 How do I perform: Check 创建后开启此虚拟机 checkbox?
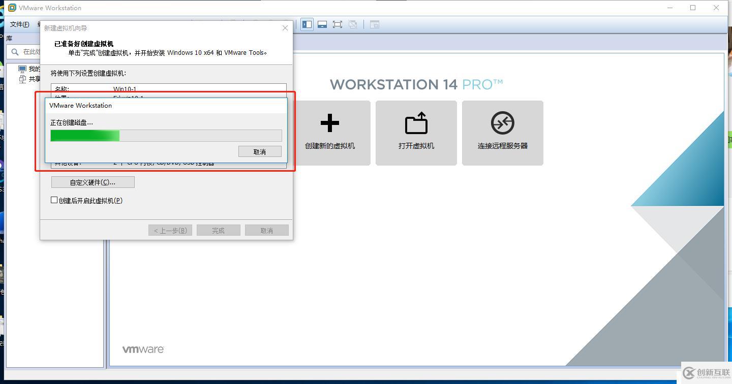(x=54, y=200)
